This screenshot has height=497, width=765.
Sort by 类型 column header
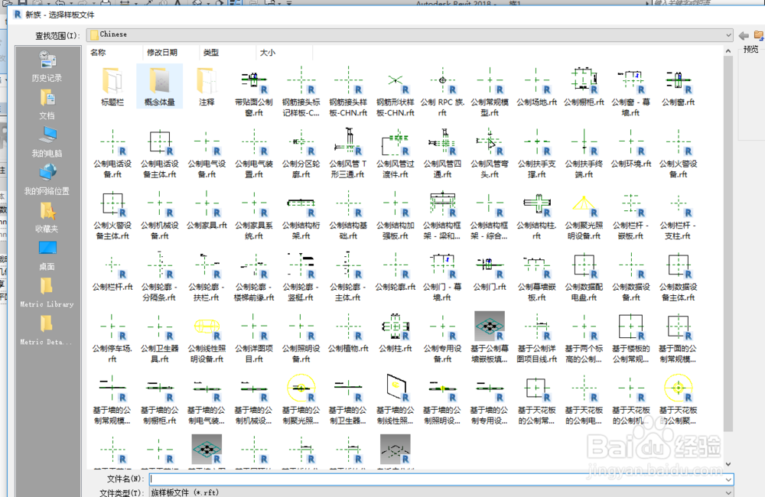pos(211,52)
